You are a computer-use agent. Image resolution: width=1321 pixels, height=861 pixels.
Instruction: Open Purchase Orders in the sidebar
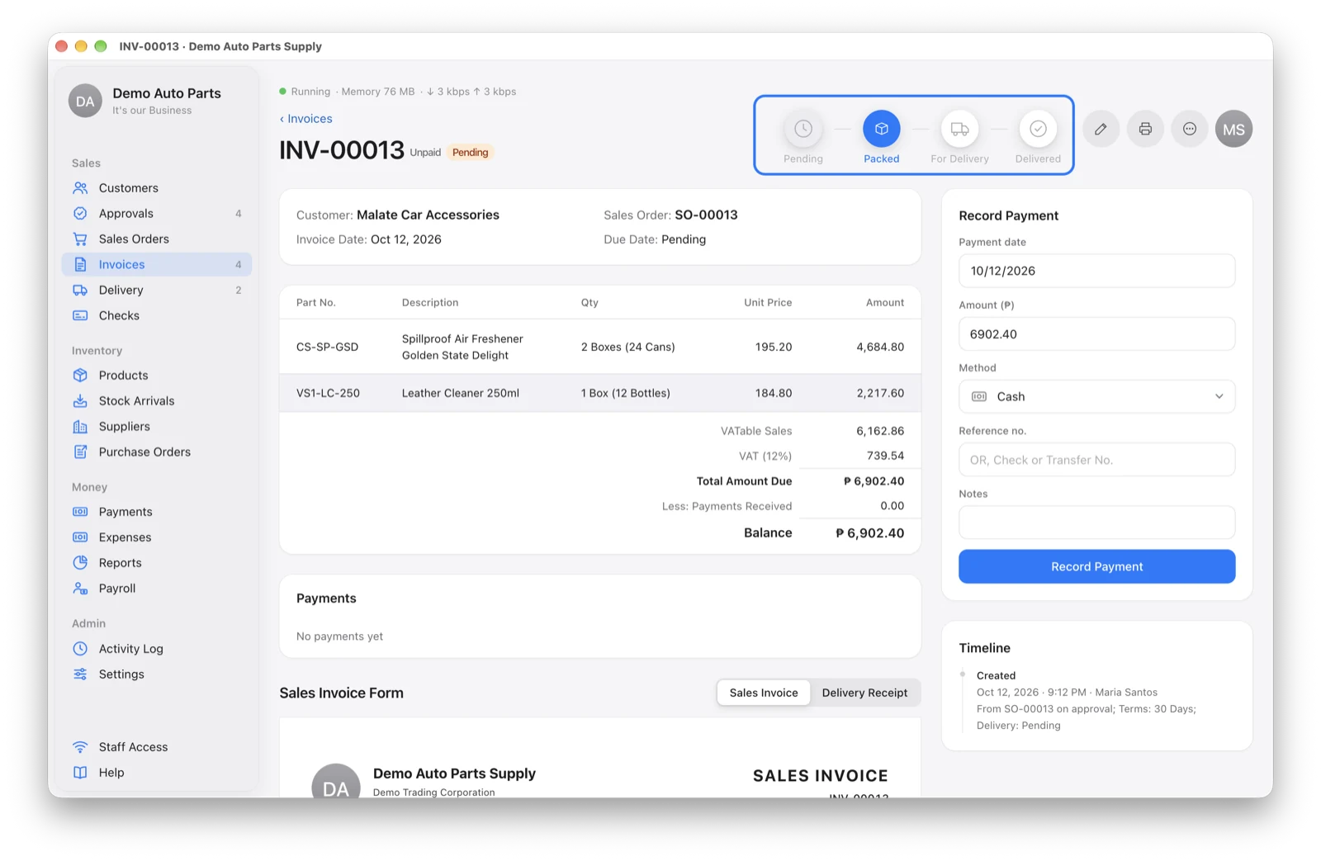[x=157, y=452]
